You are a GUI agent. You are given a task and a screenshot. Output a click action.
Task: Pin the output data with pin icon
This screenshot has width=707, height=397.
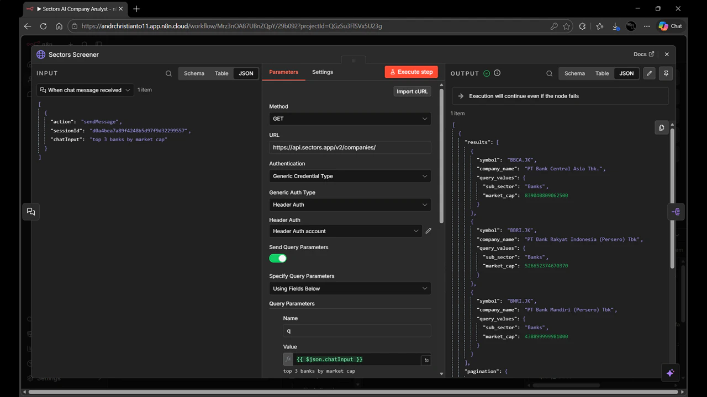tap(666, 73)
